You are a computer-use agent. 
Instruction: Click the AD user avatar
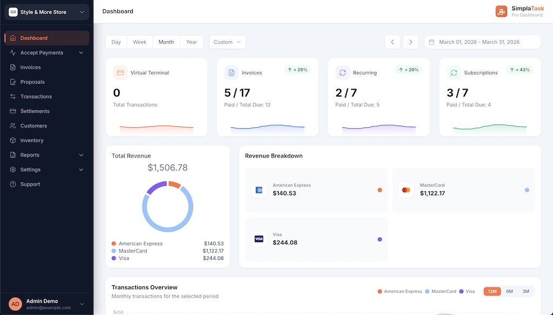tap(15, 304)
